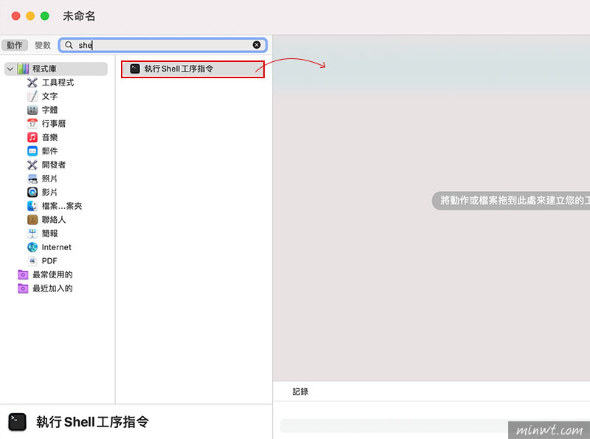Select 最近加入的 folder label
Screen dimensions: 590x439
click(x=52, y=288)
